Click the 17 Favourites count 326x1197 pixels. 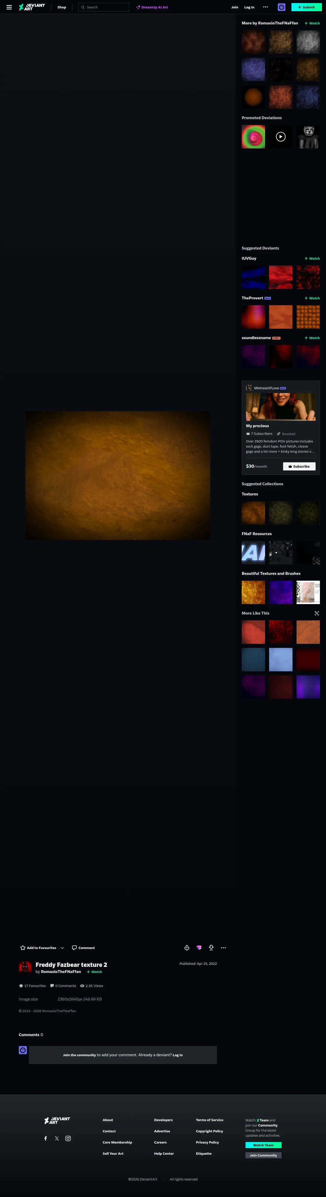32,985
